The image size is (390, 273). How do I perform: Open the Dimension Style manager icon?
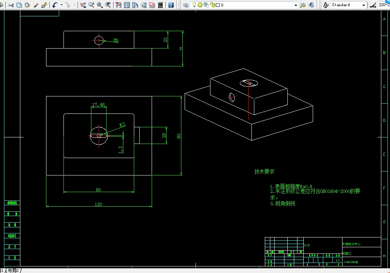tap(373, 5)
